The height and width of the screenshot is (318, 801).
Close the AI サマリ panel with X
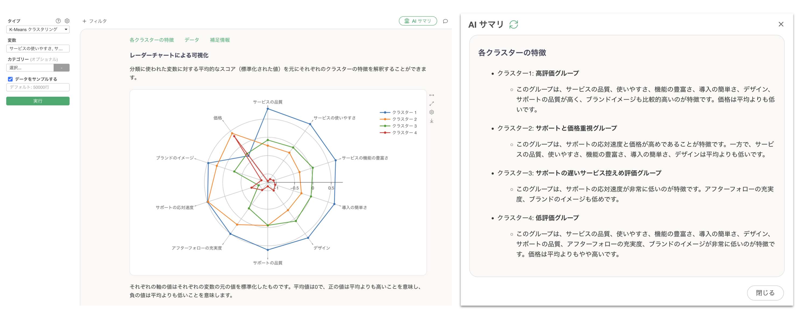pos(781,24)
